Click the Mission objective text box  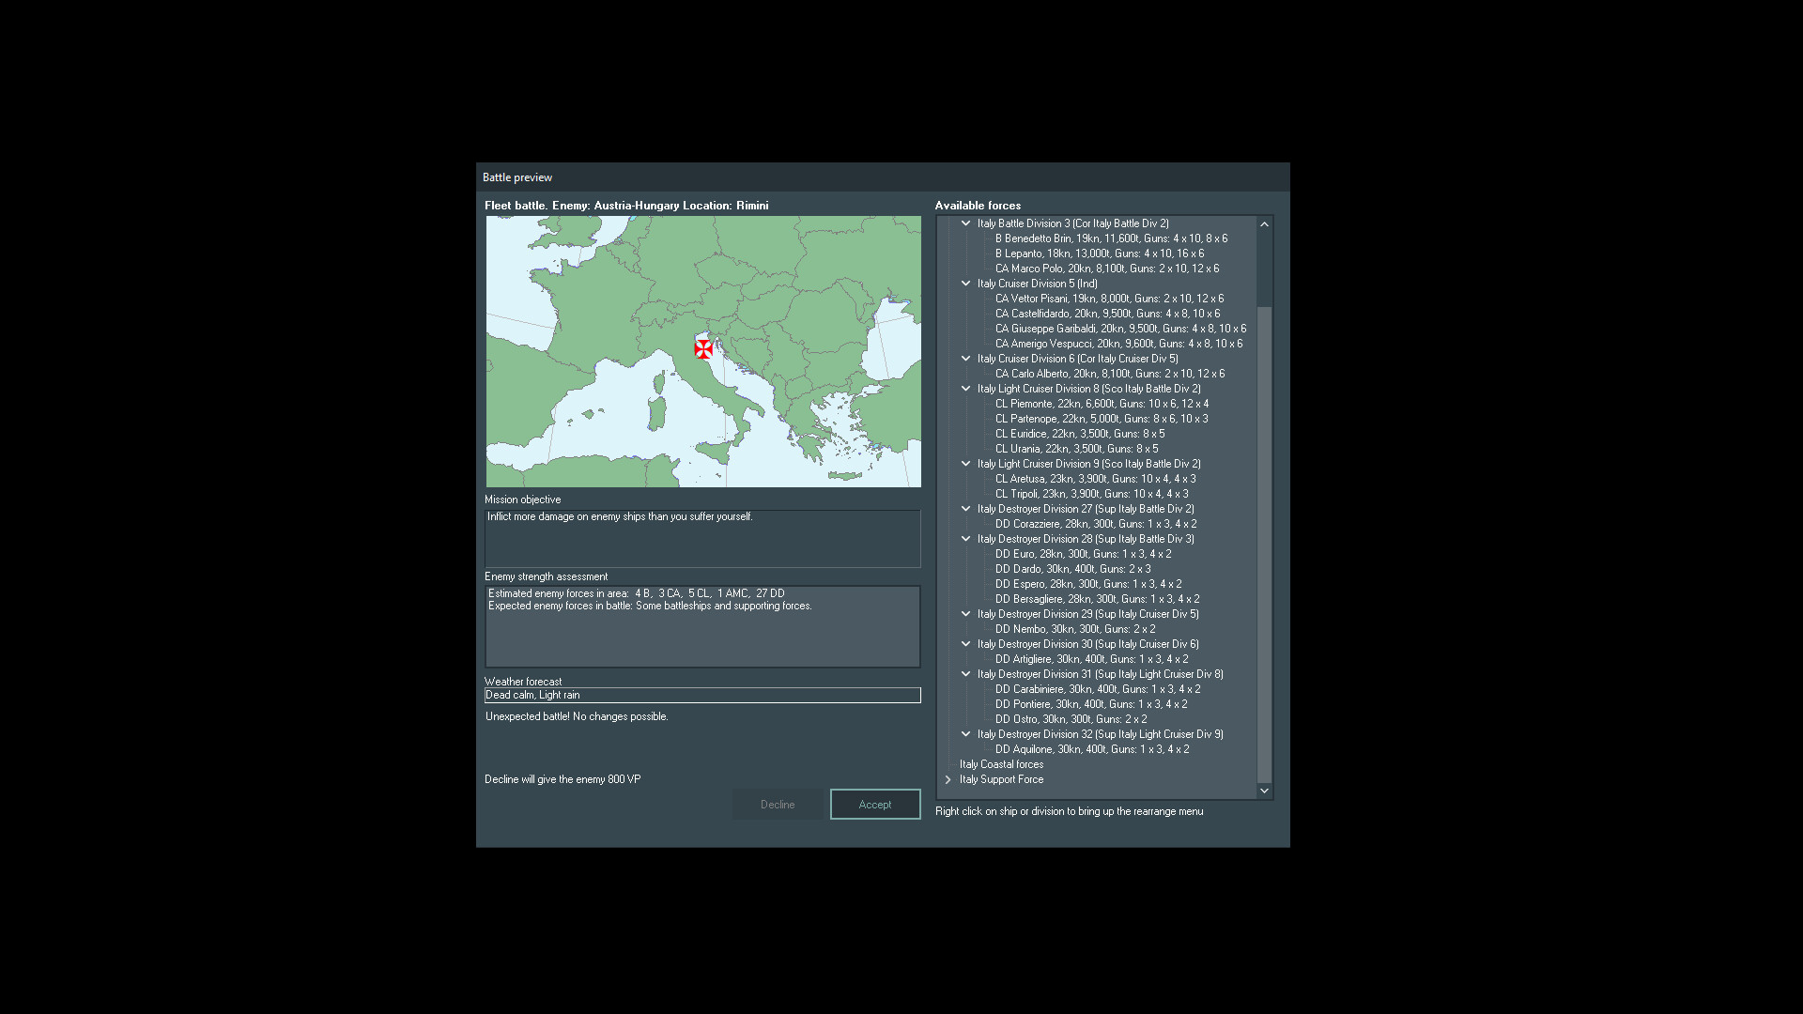point(701,539)
